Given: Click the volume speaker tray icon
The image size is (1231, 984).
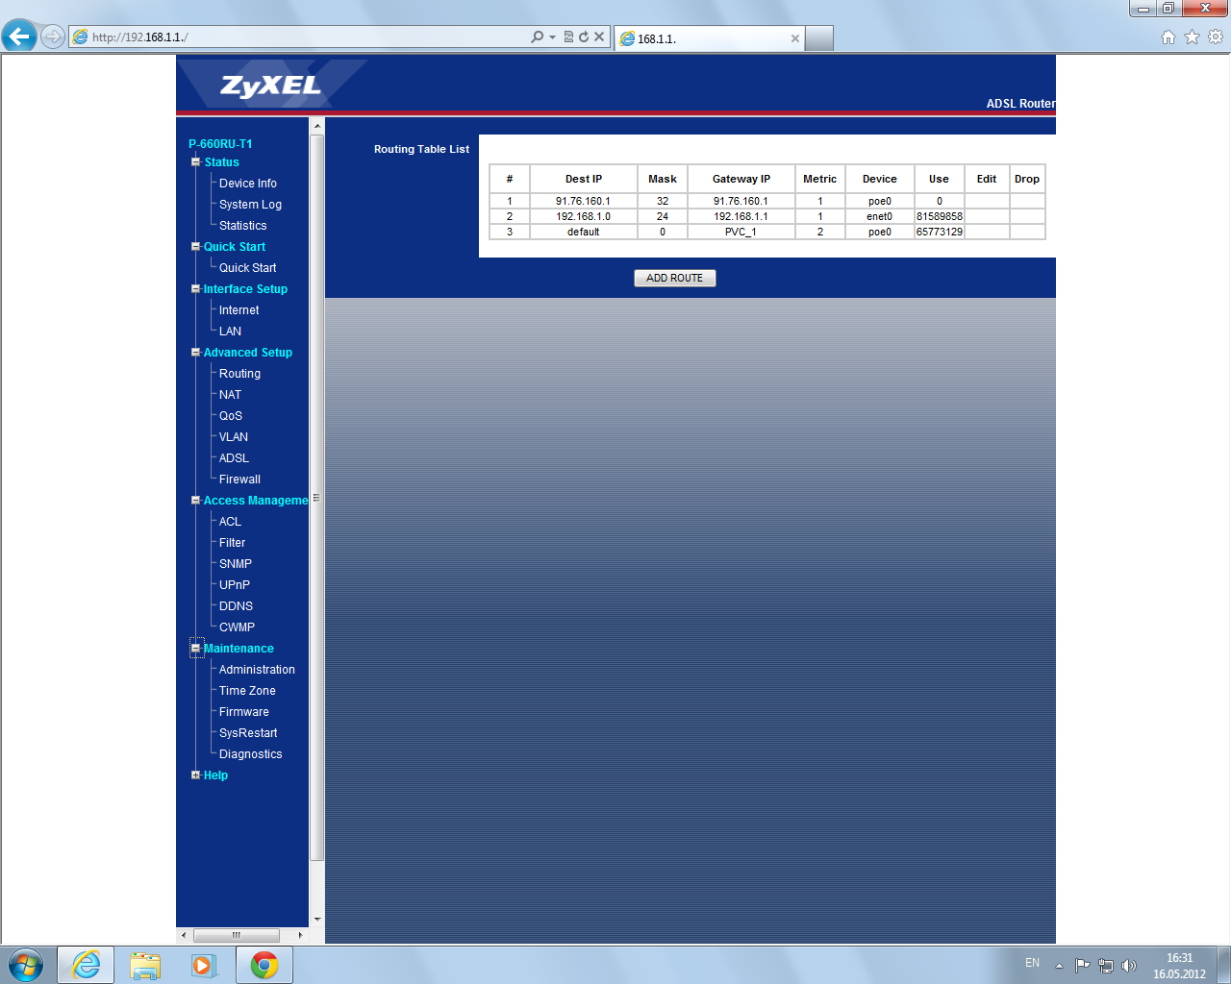Looking at the screenshot, I should tap(1129, 966).
